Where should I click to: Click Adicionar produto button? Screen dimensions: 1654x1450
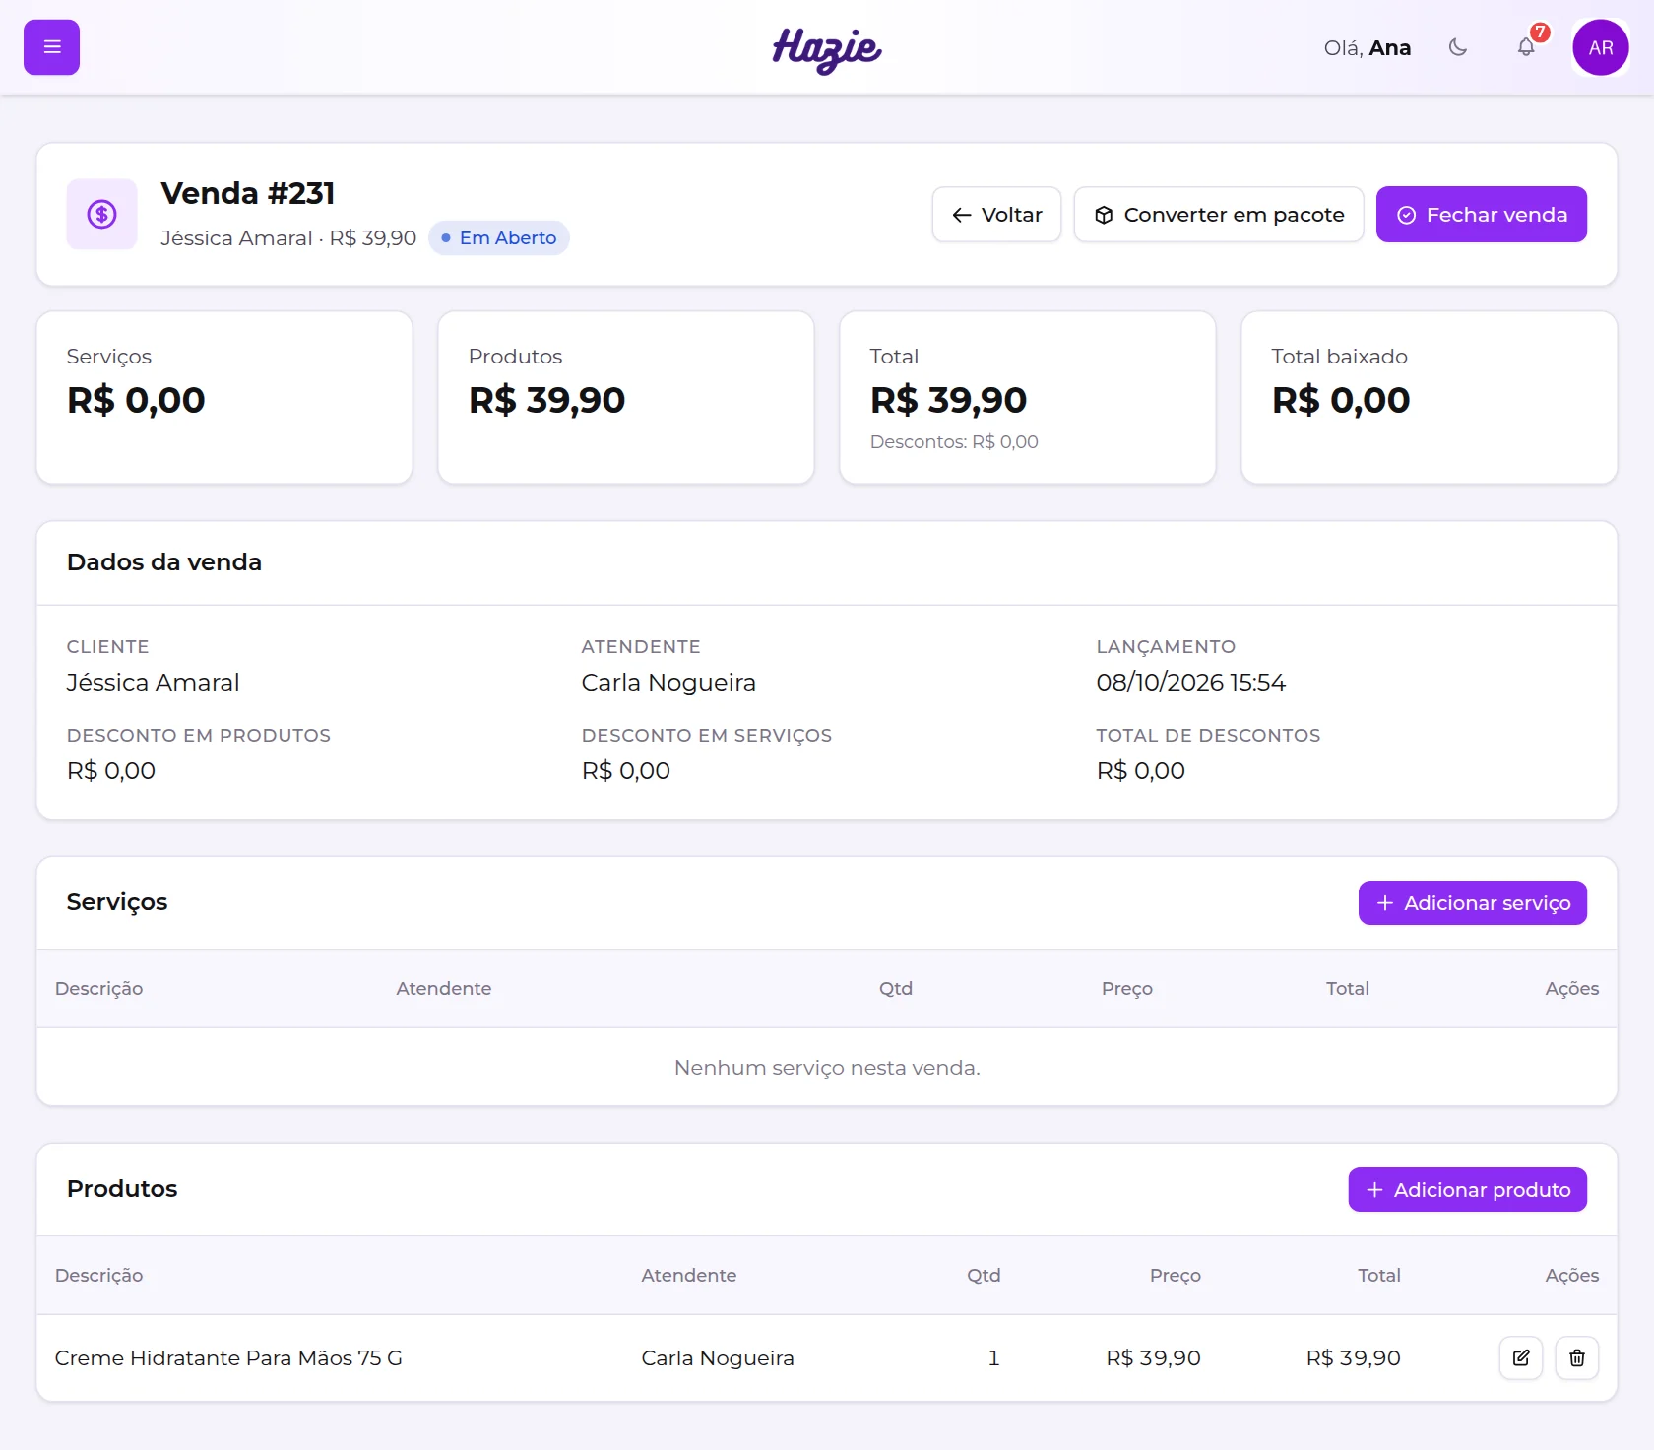(1468, 1189)
